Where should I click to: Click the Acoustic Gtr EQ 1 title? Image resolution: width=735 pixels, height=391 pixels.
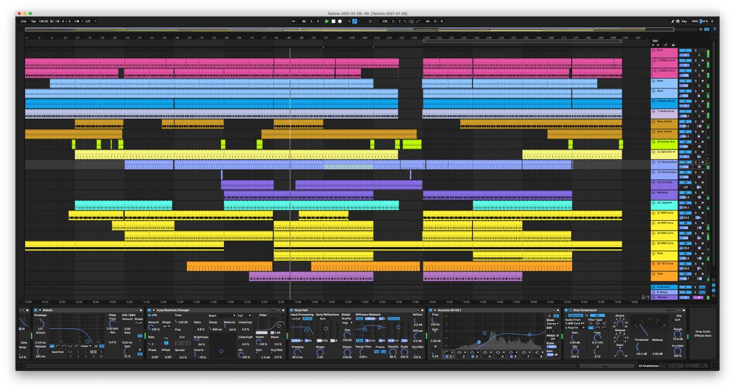click(x=450, y=310)
